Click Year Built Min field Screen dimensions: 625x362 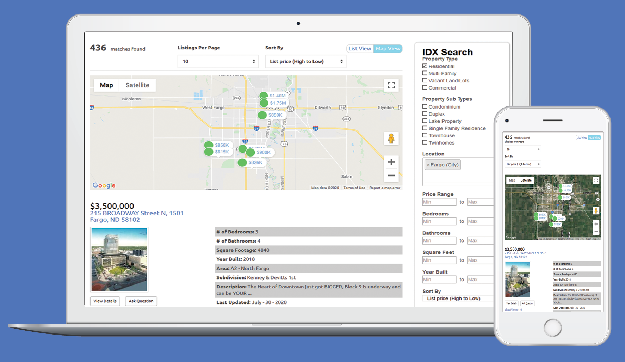pyautogui.click(x=439, y=280)
